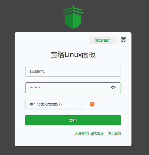
Task: Click the pagoda roof atop the logo
Action: pyautogui.click(x=73, y=10)
